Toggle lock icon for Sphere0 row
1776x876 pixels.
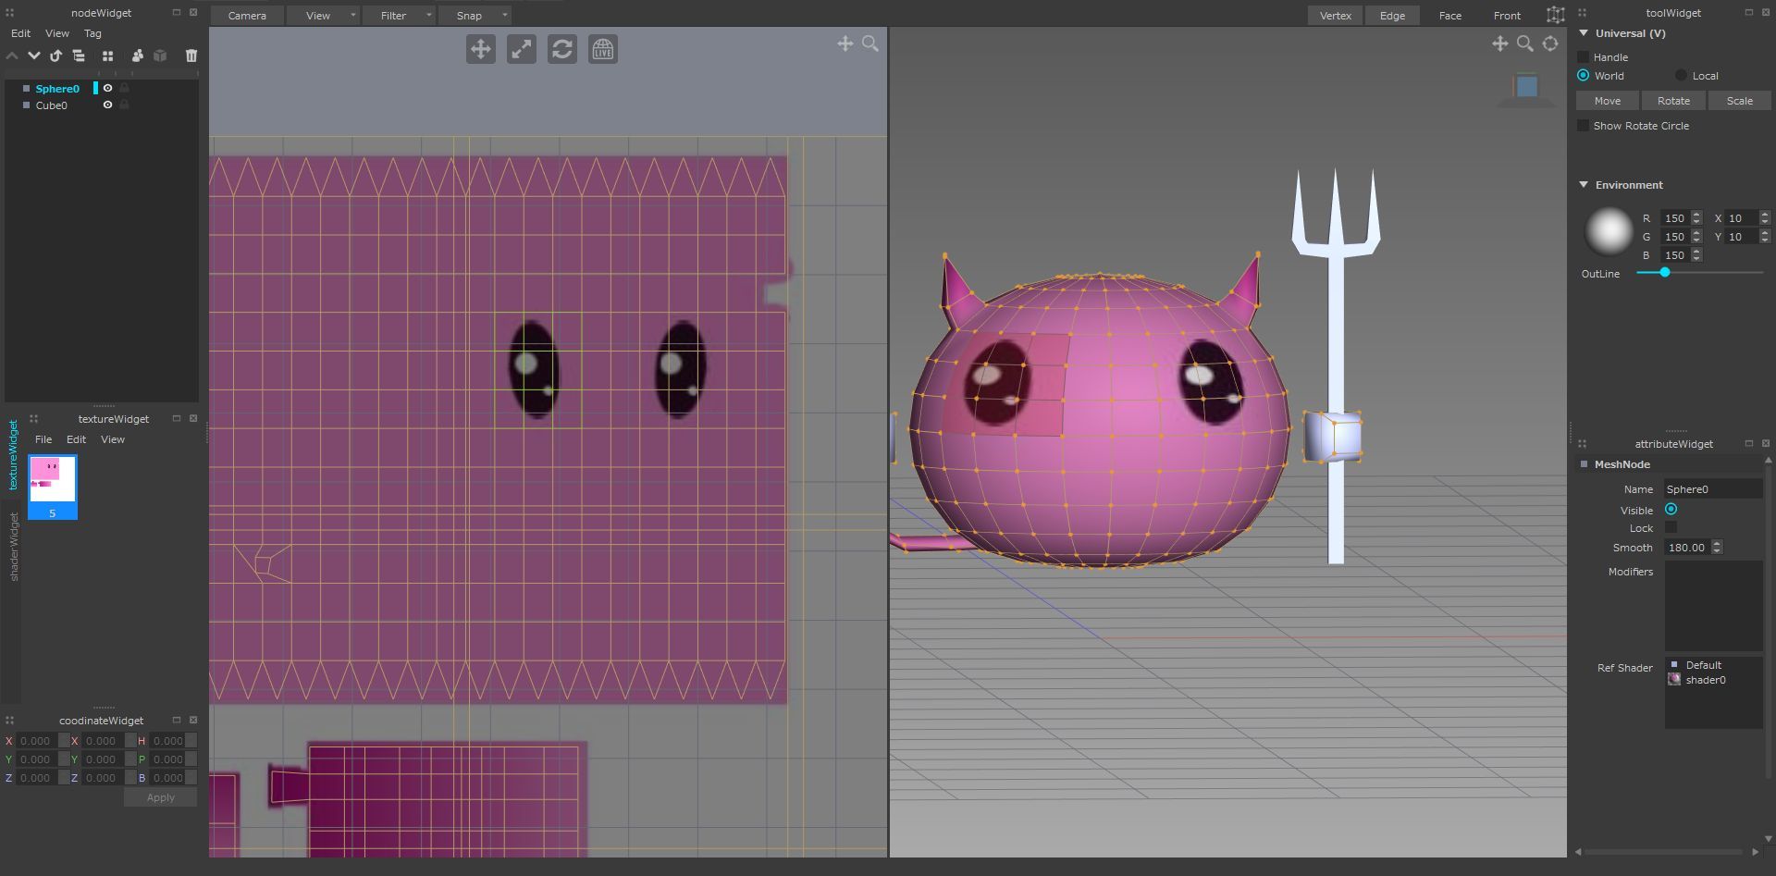tap(124, 89)
